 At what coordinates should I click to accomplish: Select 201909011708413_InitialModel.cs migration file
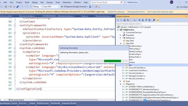[x=142, y=87]
